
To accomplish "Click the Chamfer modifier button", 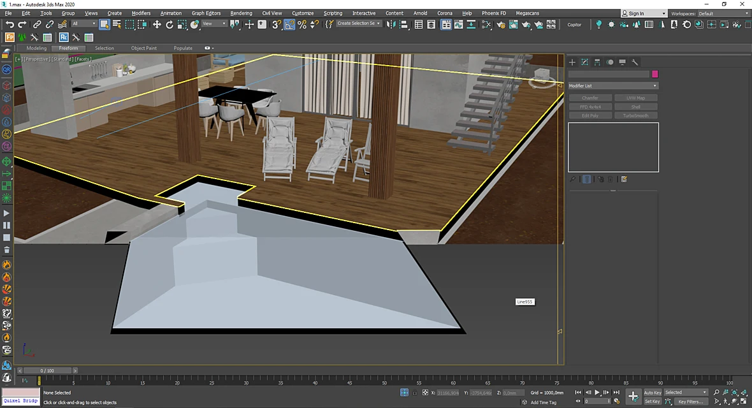I will [590, 98].
